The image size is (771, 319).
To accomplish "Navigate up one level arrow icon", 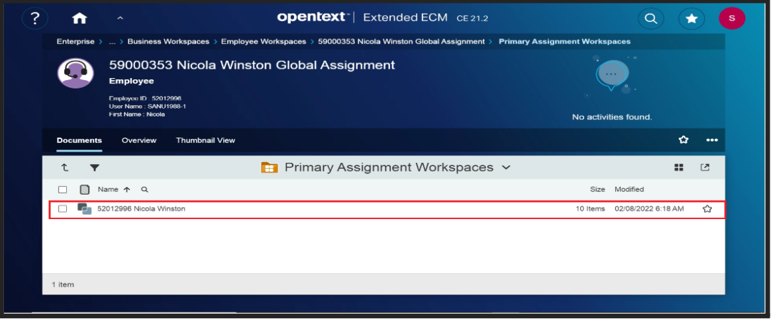I will (x=65, y=168).
